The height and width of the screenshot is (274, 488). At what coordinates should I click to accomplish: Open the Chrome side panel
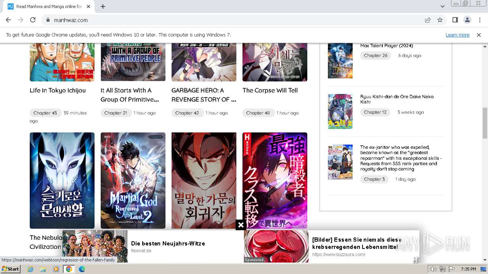(455, 20)
